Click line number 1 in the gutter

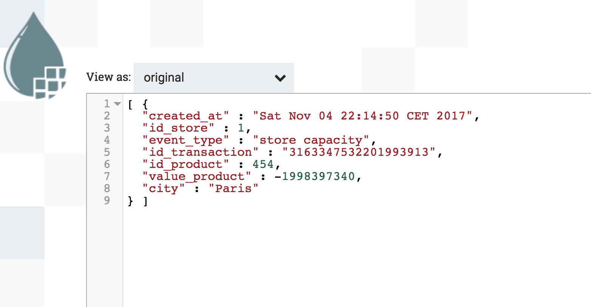(107, 103)
